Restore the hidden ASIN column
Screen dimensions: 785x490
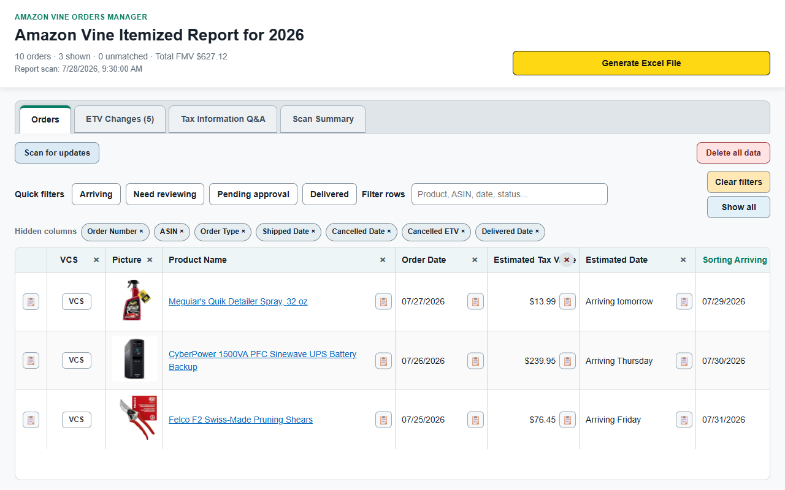pyautogui.click(x=172, y=232)
